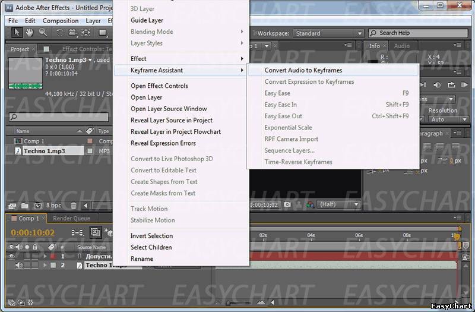Mute audio of Techno 1.mp3 layer

19,265
